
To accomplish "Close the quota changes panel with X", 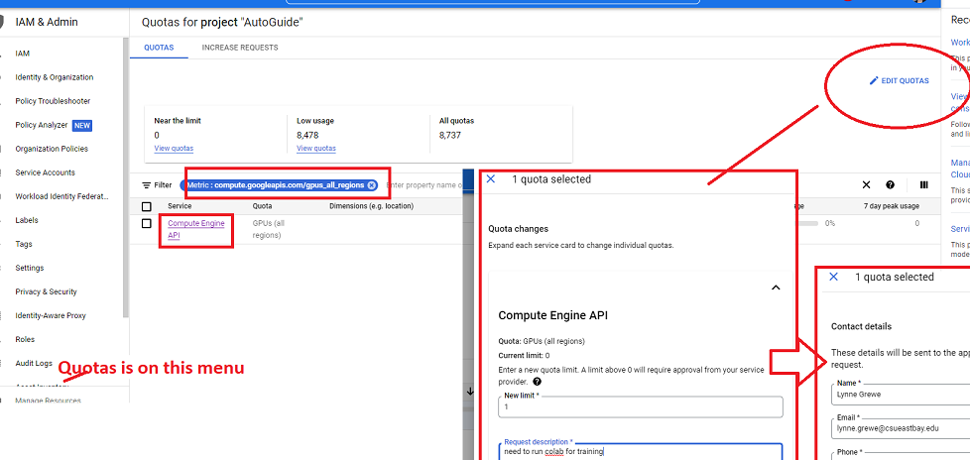I will tap(491, 179).
